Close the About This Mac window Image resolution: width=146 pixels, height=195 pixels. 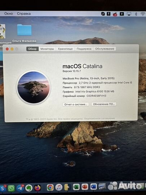[7, 49]
